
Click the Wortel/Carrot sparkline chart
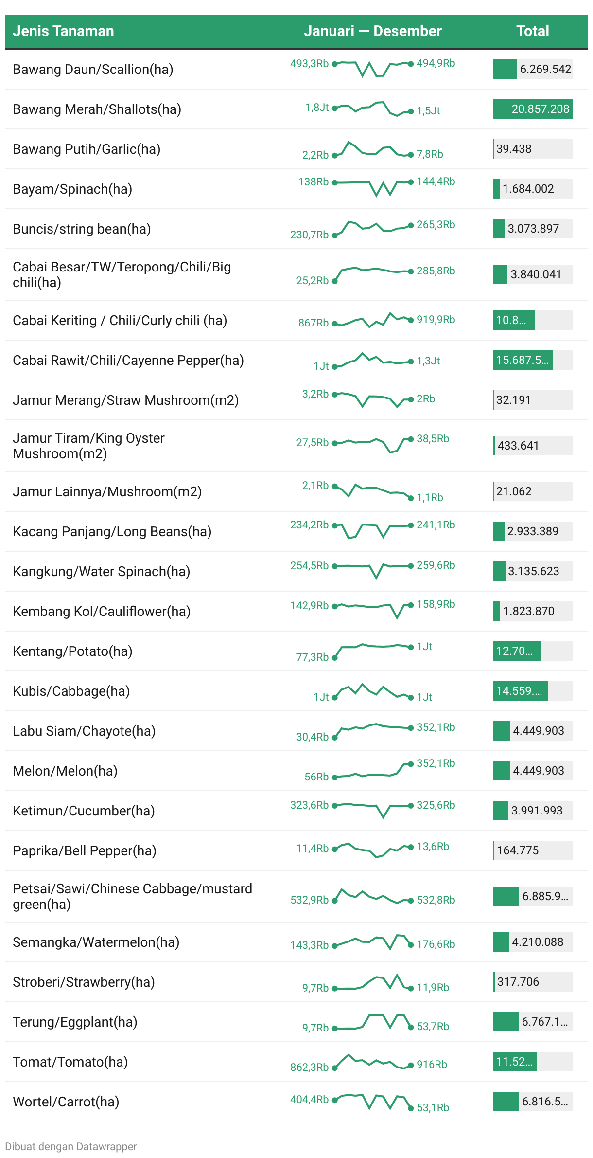[373, 1102]
